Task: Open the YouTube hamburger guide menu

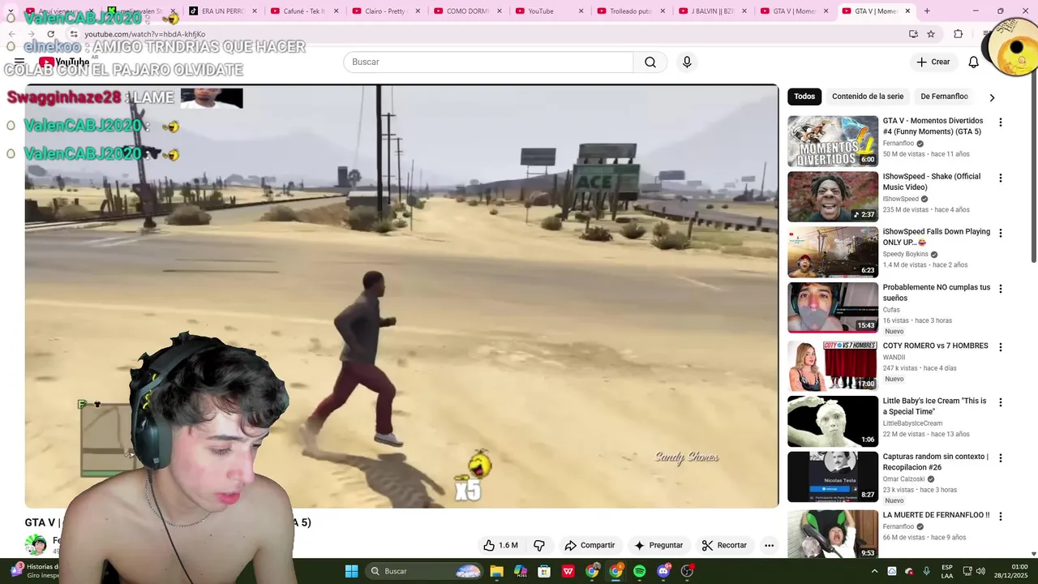Action: [x=19, y=62]
